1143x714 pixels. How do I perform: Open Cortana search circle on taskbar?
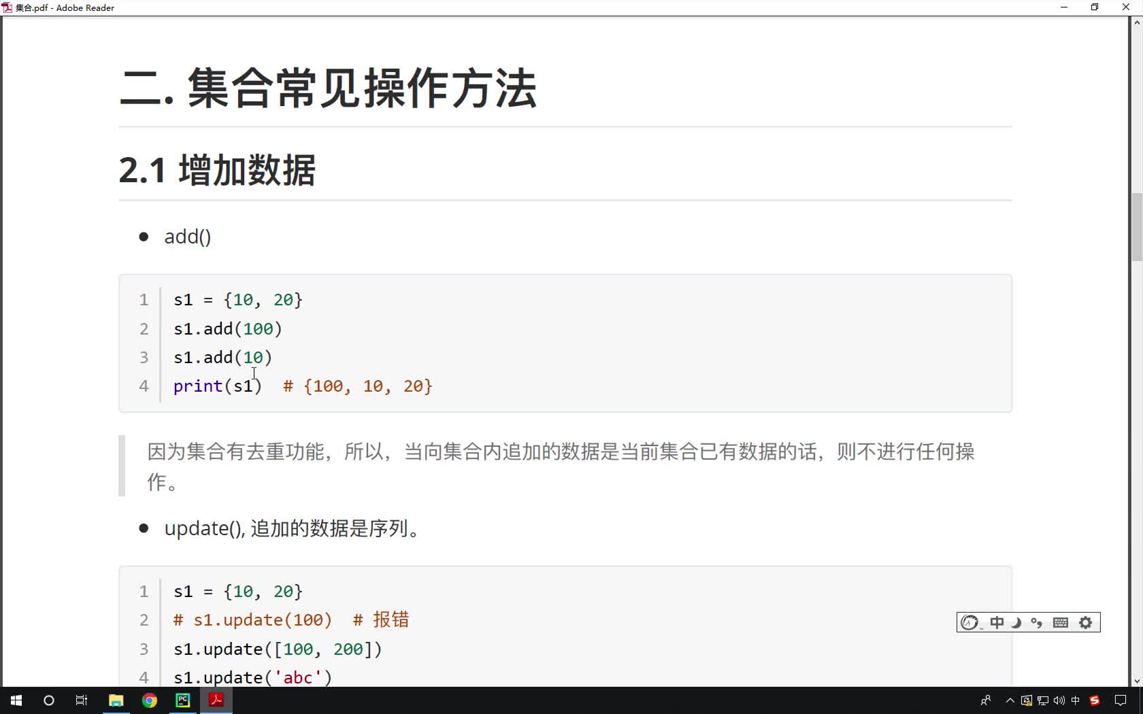tap(49, 700)
